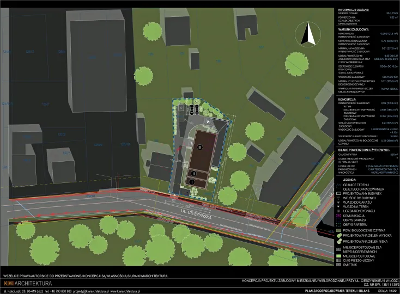
Task: Click the 'Projektowana zieleń wysoka' legend tree icon
Action: 338,235
